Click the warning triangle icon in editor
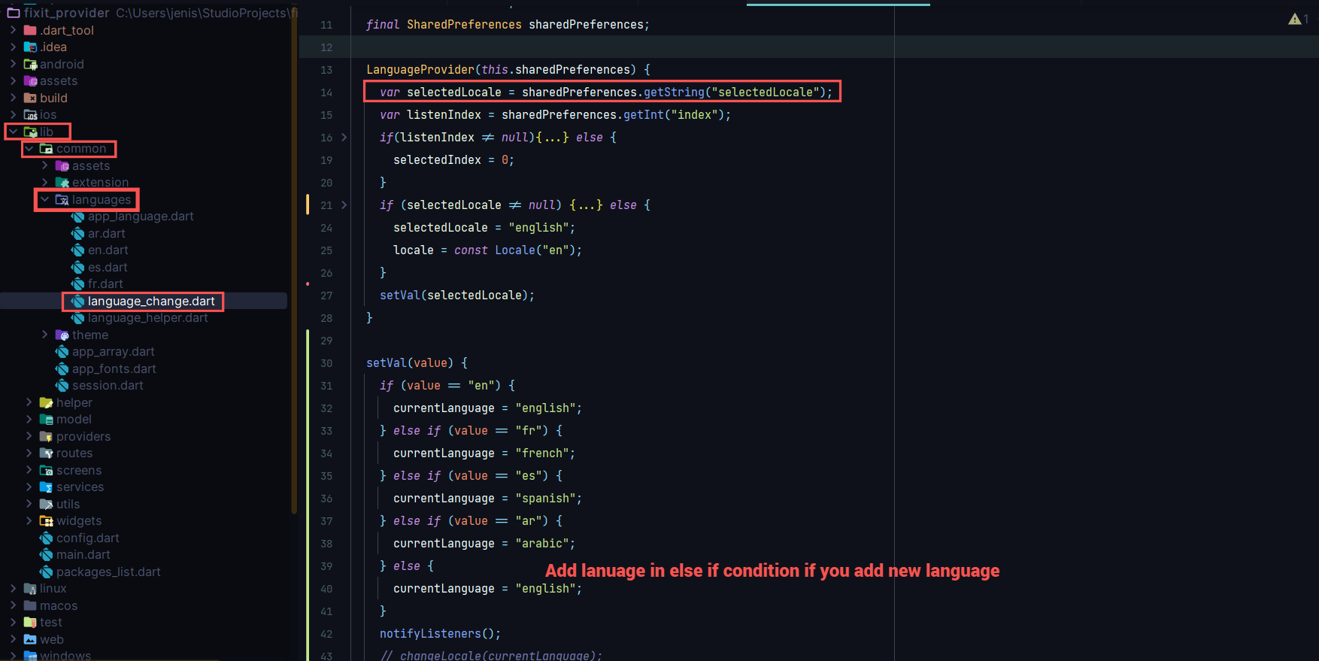 1294,19
